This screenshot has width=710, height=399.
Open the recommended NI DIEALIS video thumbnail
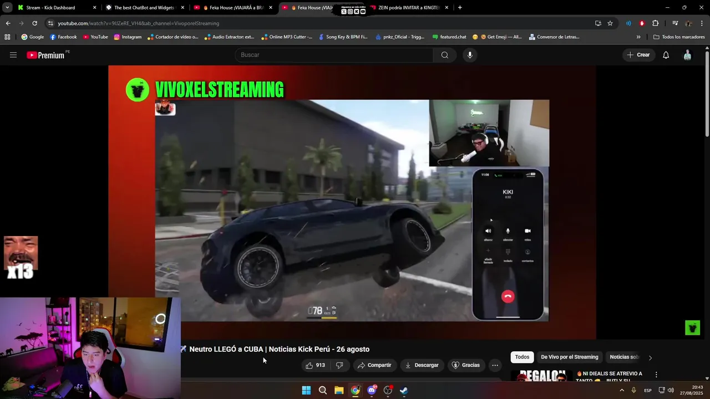point(541,375)
